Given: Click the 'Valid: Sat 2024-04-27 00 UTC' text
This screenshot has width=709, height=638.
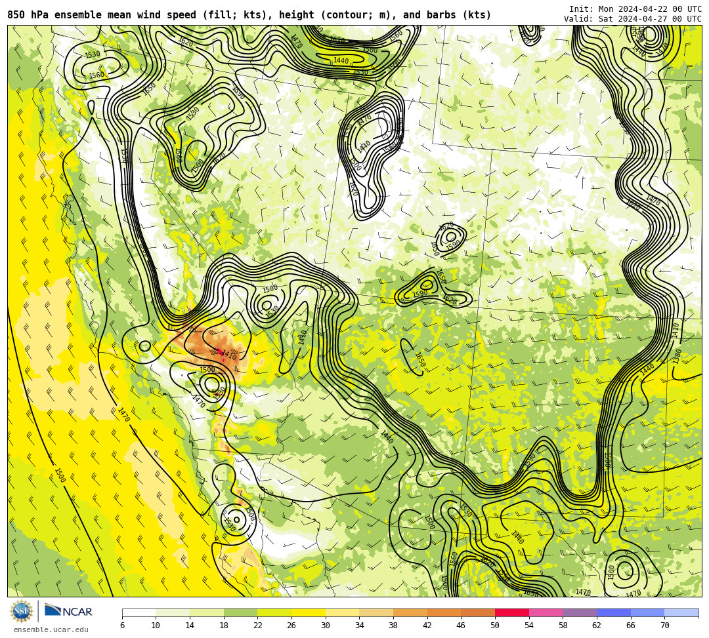Looking at the screenshot, I should [633, 18].
